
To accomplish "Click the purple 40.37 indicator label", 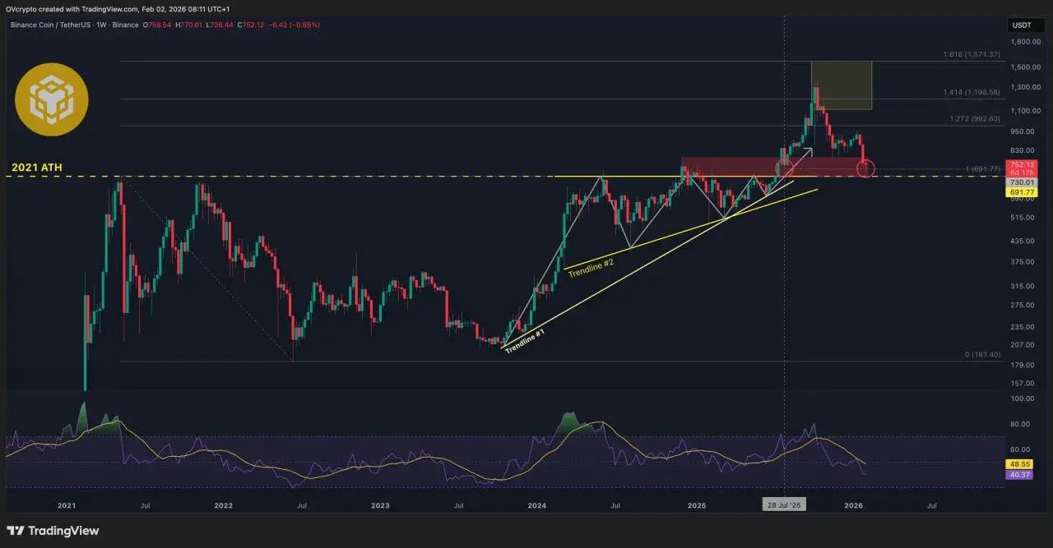I will (x=1020, y=475).
